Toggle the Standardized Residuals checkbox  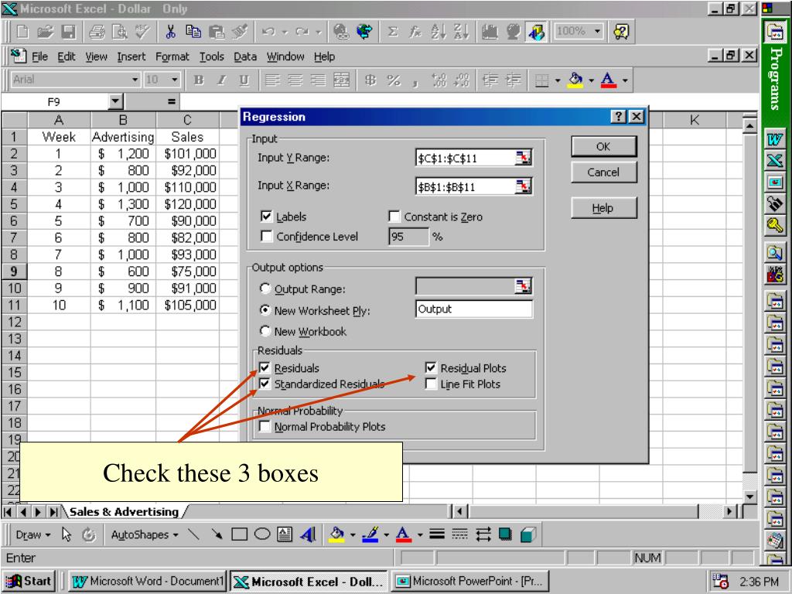(265, 384)
